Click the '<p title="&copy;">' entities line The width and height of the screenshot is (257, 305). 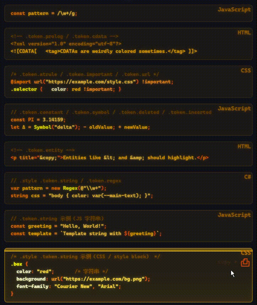tap(110, 157)
